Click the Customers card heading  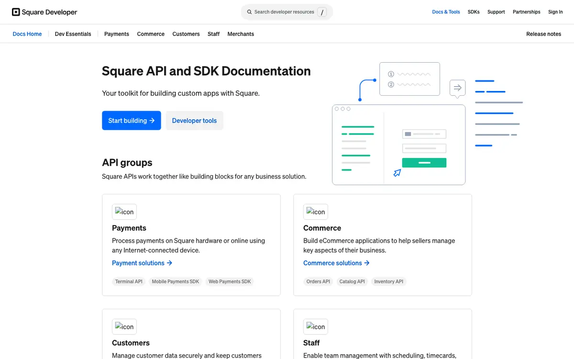click(x=131, y=343)
